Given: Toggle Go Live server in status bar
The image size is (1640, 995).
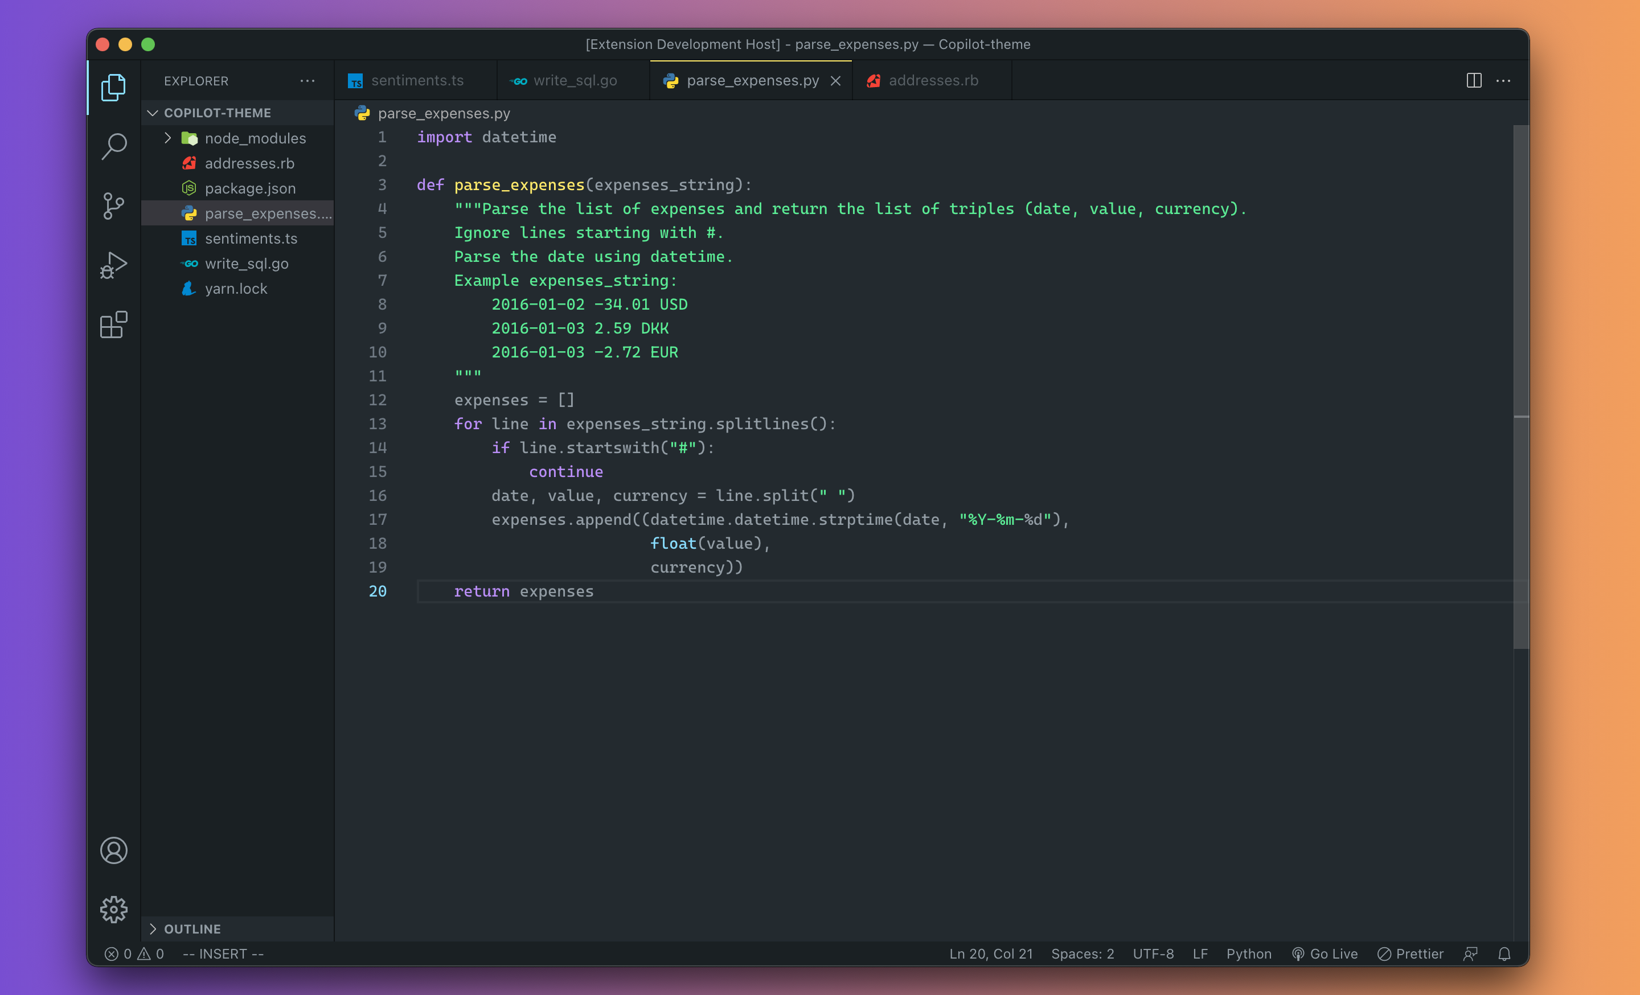Looking at the screenshot, I should pyautogui.click(x=1325, y=954).
